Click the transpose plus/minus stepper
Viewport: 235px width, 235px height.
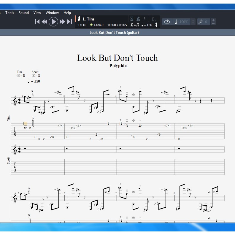pyautogui.click(x=214, y=22)
